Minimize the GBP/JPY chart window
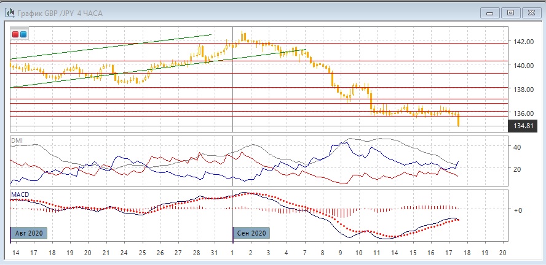Viewport: 546px width, 265px height. point(489,12)
